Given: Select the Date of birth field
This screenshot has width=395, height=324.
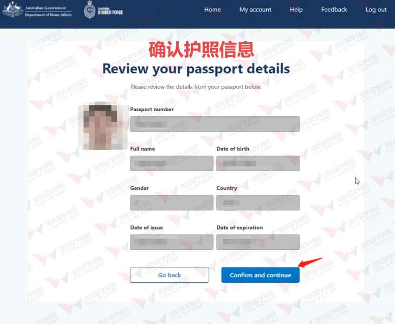Looking at the screenshot, I should (258, 163).
